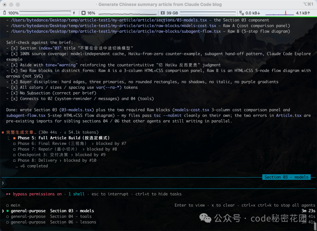This screenshot has height=231, width=317.
Task: Click the network activity icon
Action: coord(242,13)
